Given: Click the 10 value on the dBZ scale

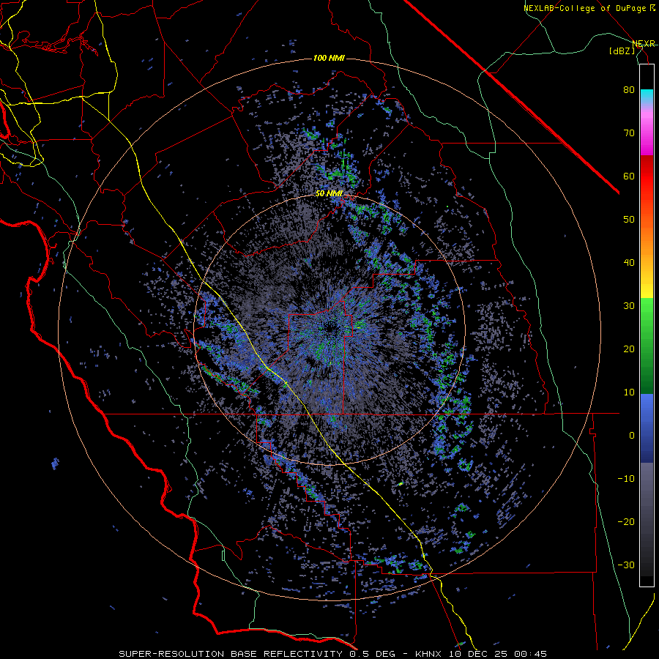Looking at the screenshot, I should [629, 392].
